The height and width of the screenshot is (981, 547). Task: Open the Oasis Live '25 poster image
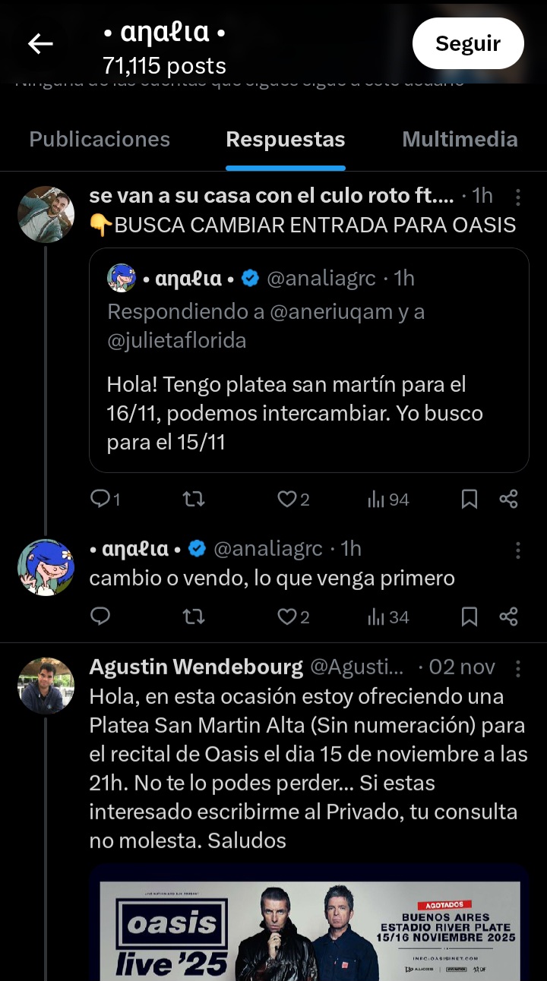pos(309,930)
